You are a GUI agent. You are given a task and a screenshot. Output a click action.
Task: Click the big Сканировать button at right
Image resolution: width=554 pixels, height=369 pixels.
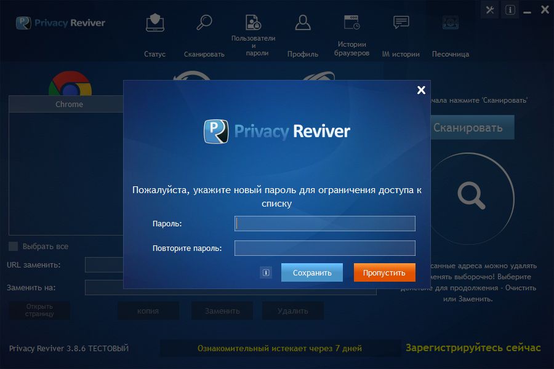(472, 127)
